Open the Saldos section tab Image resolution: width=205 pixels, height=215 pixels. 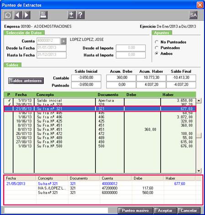pyautogui.click(x=12, y=65)
